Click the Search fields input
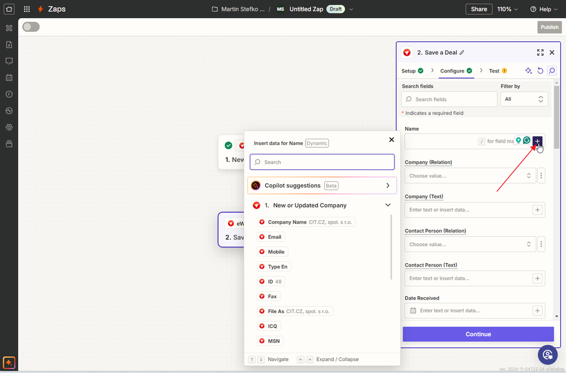The width and height of the screenshot is (566, 373). pos(449,99)
